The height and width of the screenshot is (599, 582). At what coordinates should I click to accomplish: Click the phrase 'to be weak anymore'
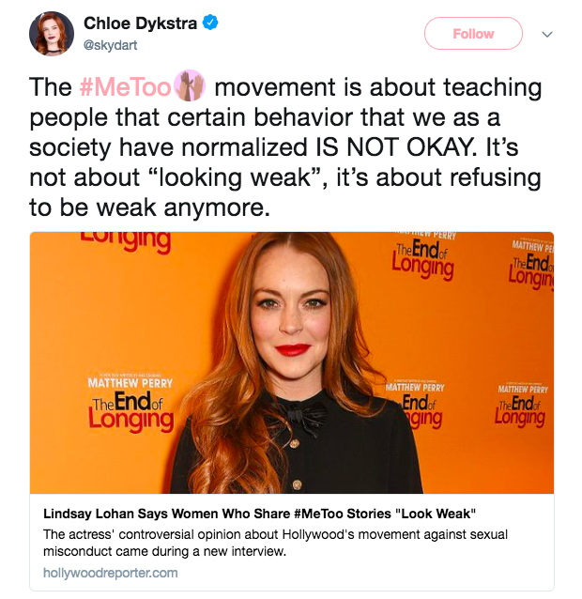pyautogui.click(x=149, y=207)
